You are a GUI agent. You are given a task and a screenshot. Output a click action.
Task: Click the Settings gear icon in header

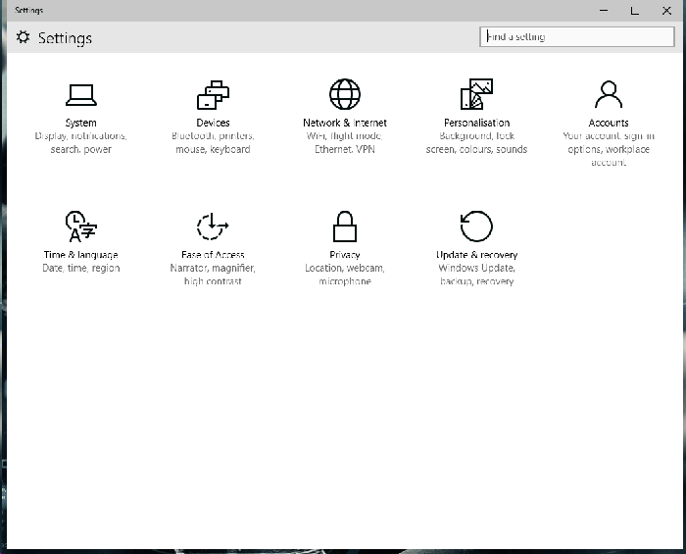pos(24,37)
